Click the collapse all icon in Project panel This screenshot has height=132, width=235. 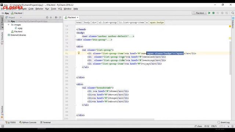[x=51, y=17]
